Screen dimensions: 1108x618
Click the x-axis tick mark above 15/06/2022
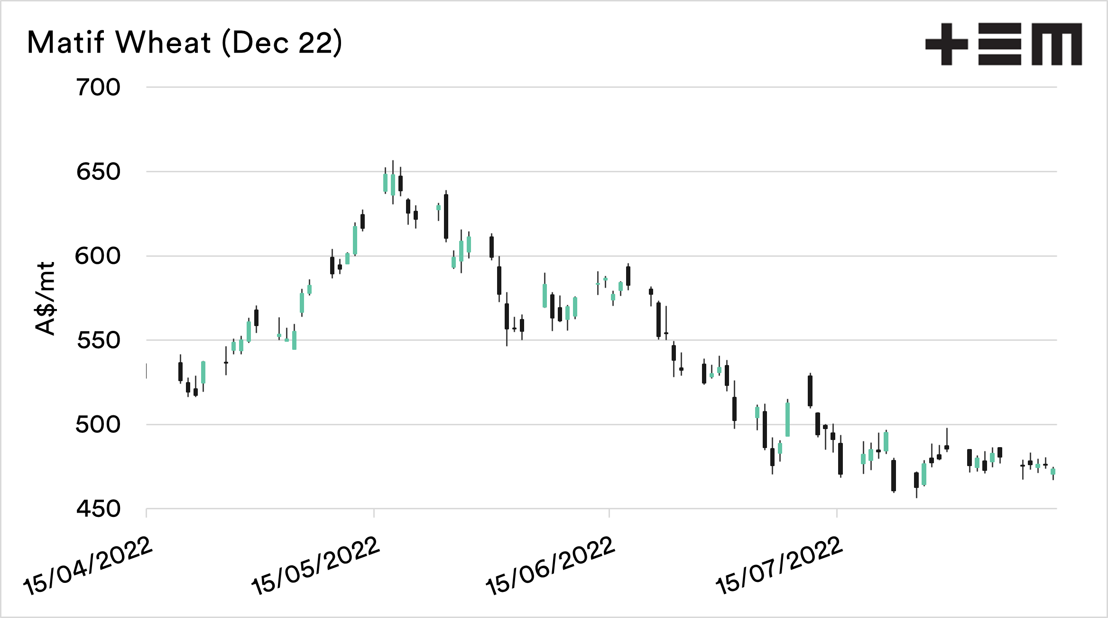coord(609,513)
